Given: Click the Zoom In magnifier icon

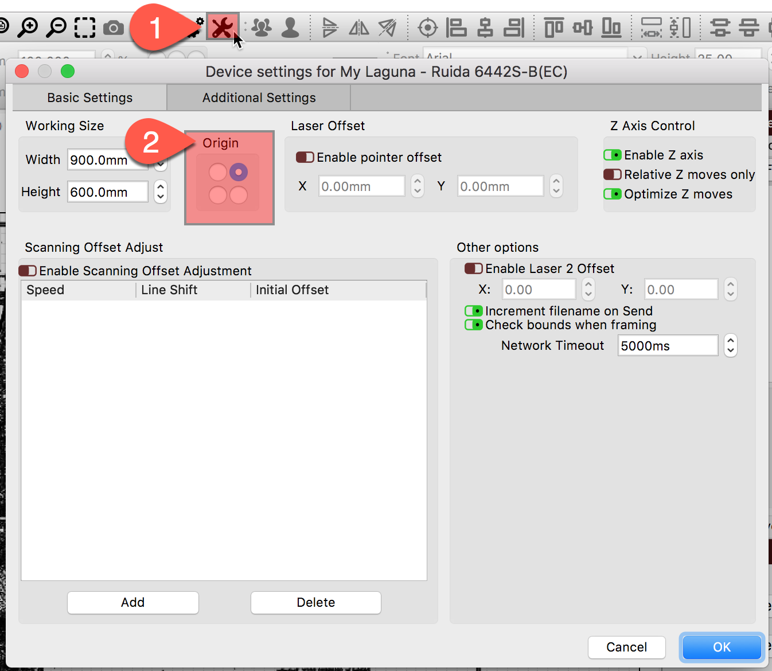Looking at the screenshot, I should click(27, 27).
